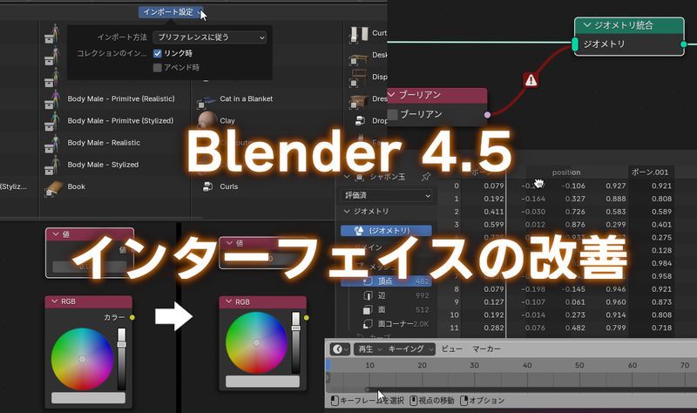The image size is (697, 413).
Task: Open the 評価済 dropdown
Action: click(386, 195)
